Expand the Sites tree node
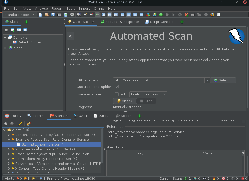 [5, 48]
